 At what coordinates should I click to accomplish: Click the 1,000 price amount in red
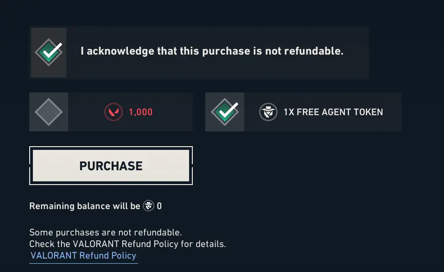coord(140,112)
